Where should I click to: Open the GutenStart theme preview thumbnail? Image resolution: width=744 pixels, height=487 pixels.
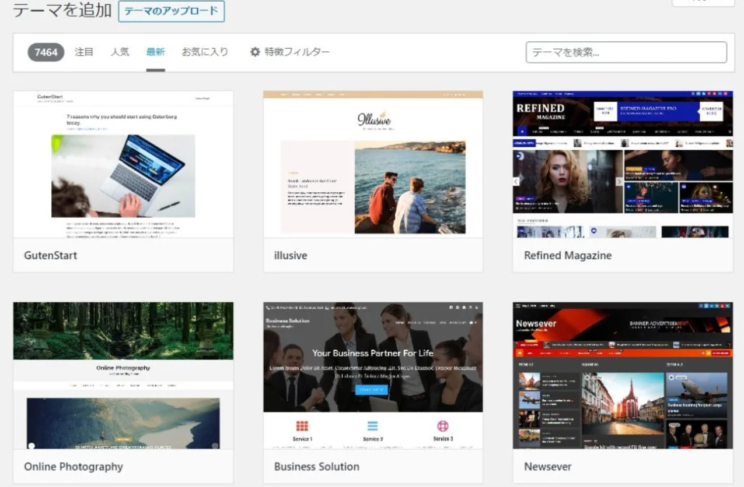123,164
